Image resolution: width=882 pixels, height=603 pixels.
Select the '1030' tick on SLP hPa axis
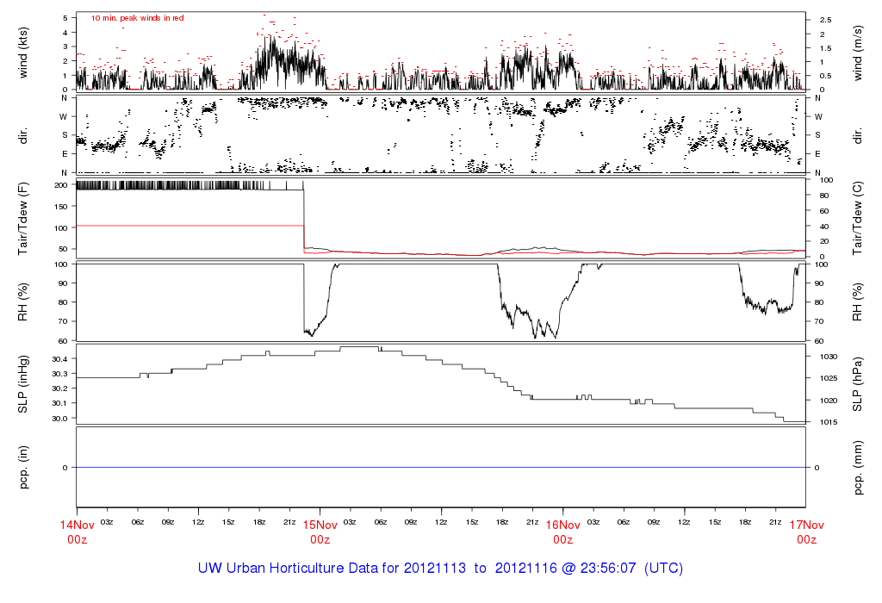[829, 357]
